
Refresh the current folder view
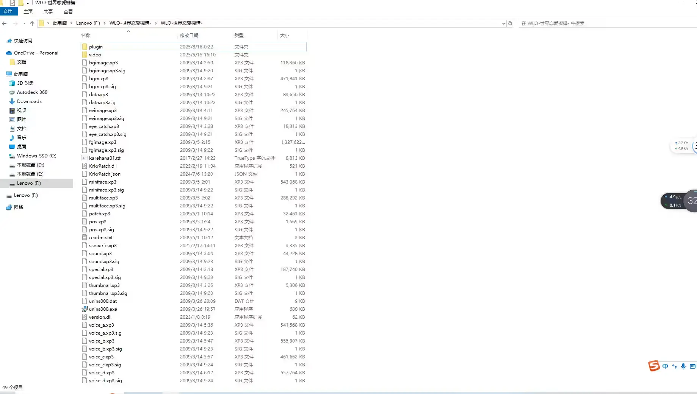[510, 23]
